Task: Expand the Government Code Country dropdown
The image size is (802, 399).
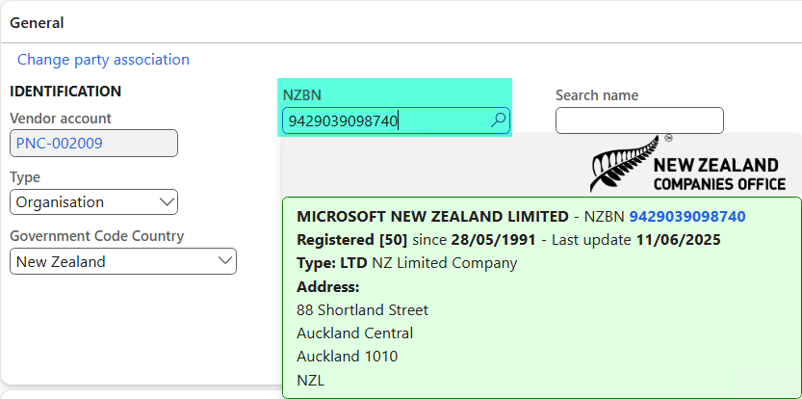Action: point(123,261)
